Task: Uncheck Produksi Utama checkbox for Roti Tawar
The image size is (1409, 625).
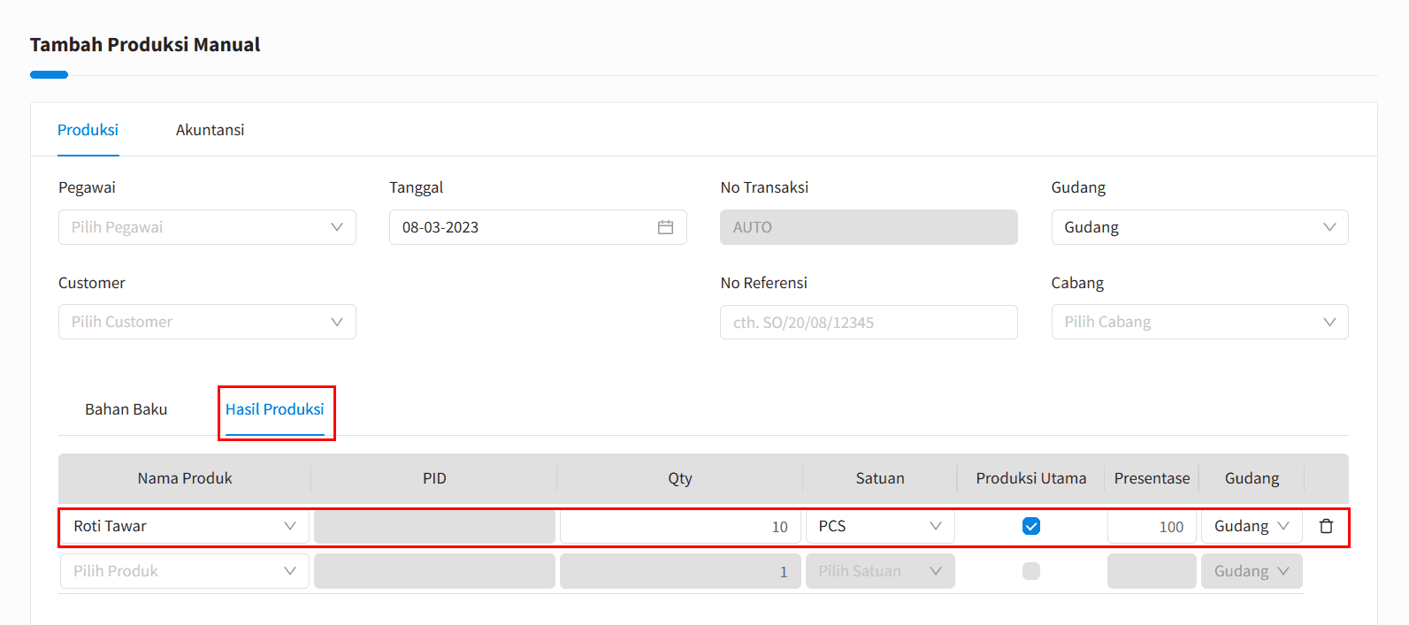Action: [1030, 526]
